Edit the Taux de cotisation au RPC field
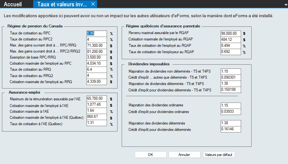 pos(97,33)
